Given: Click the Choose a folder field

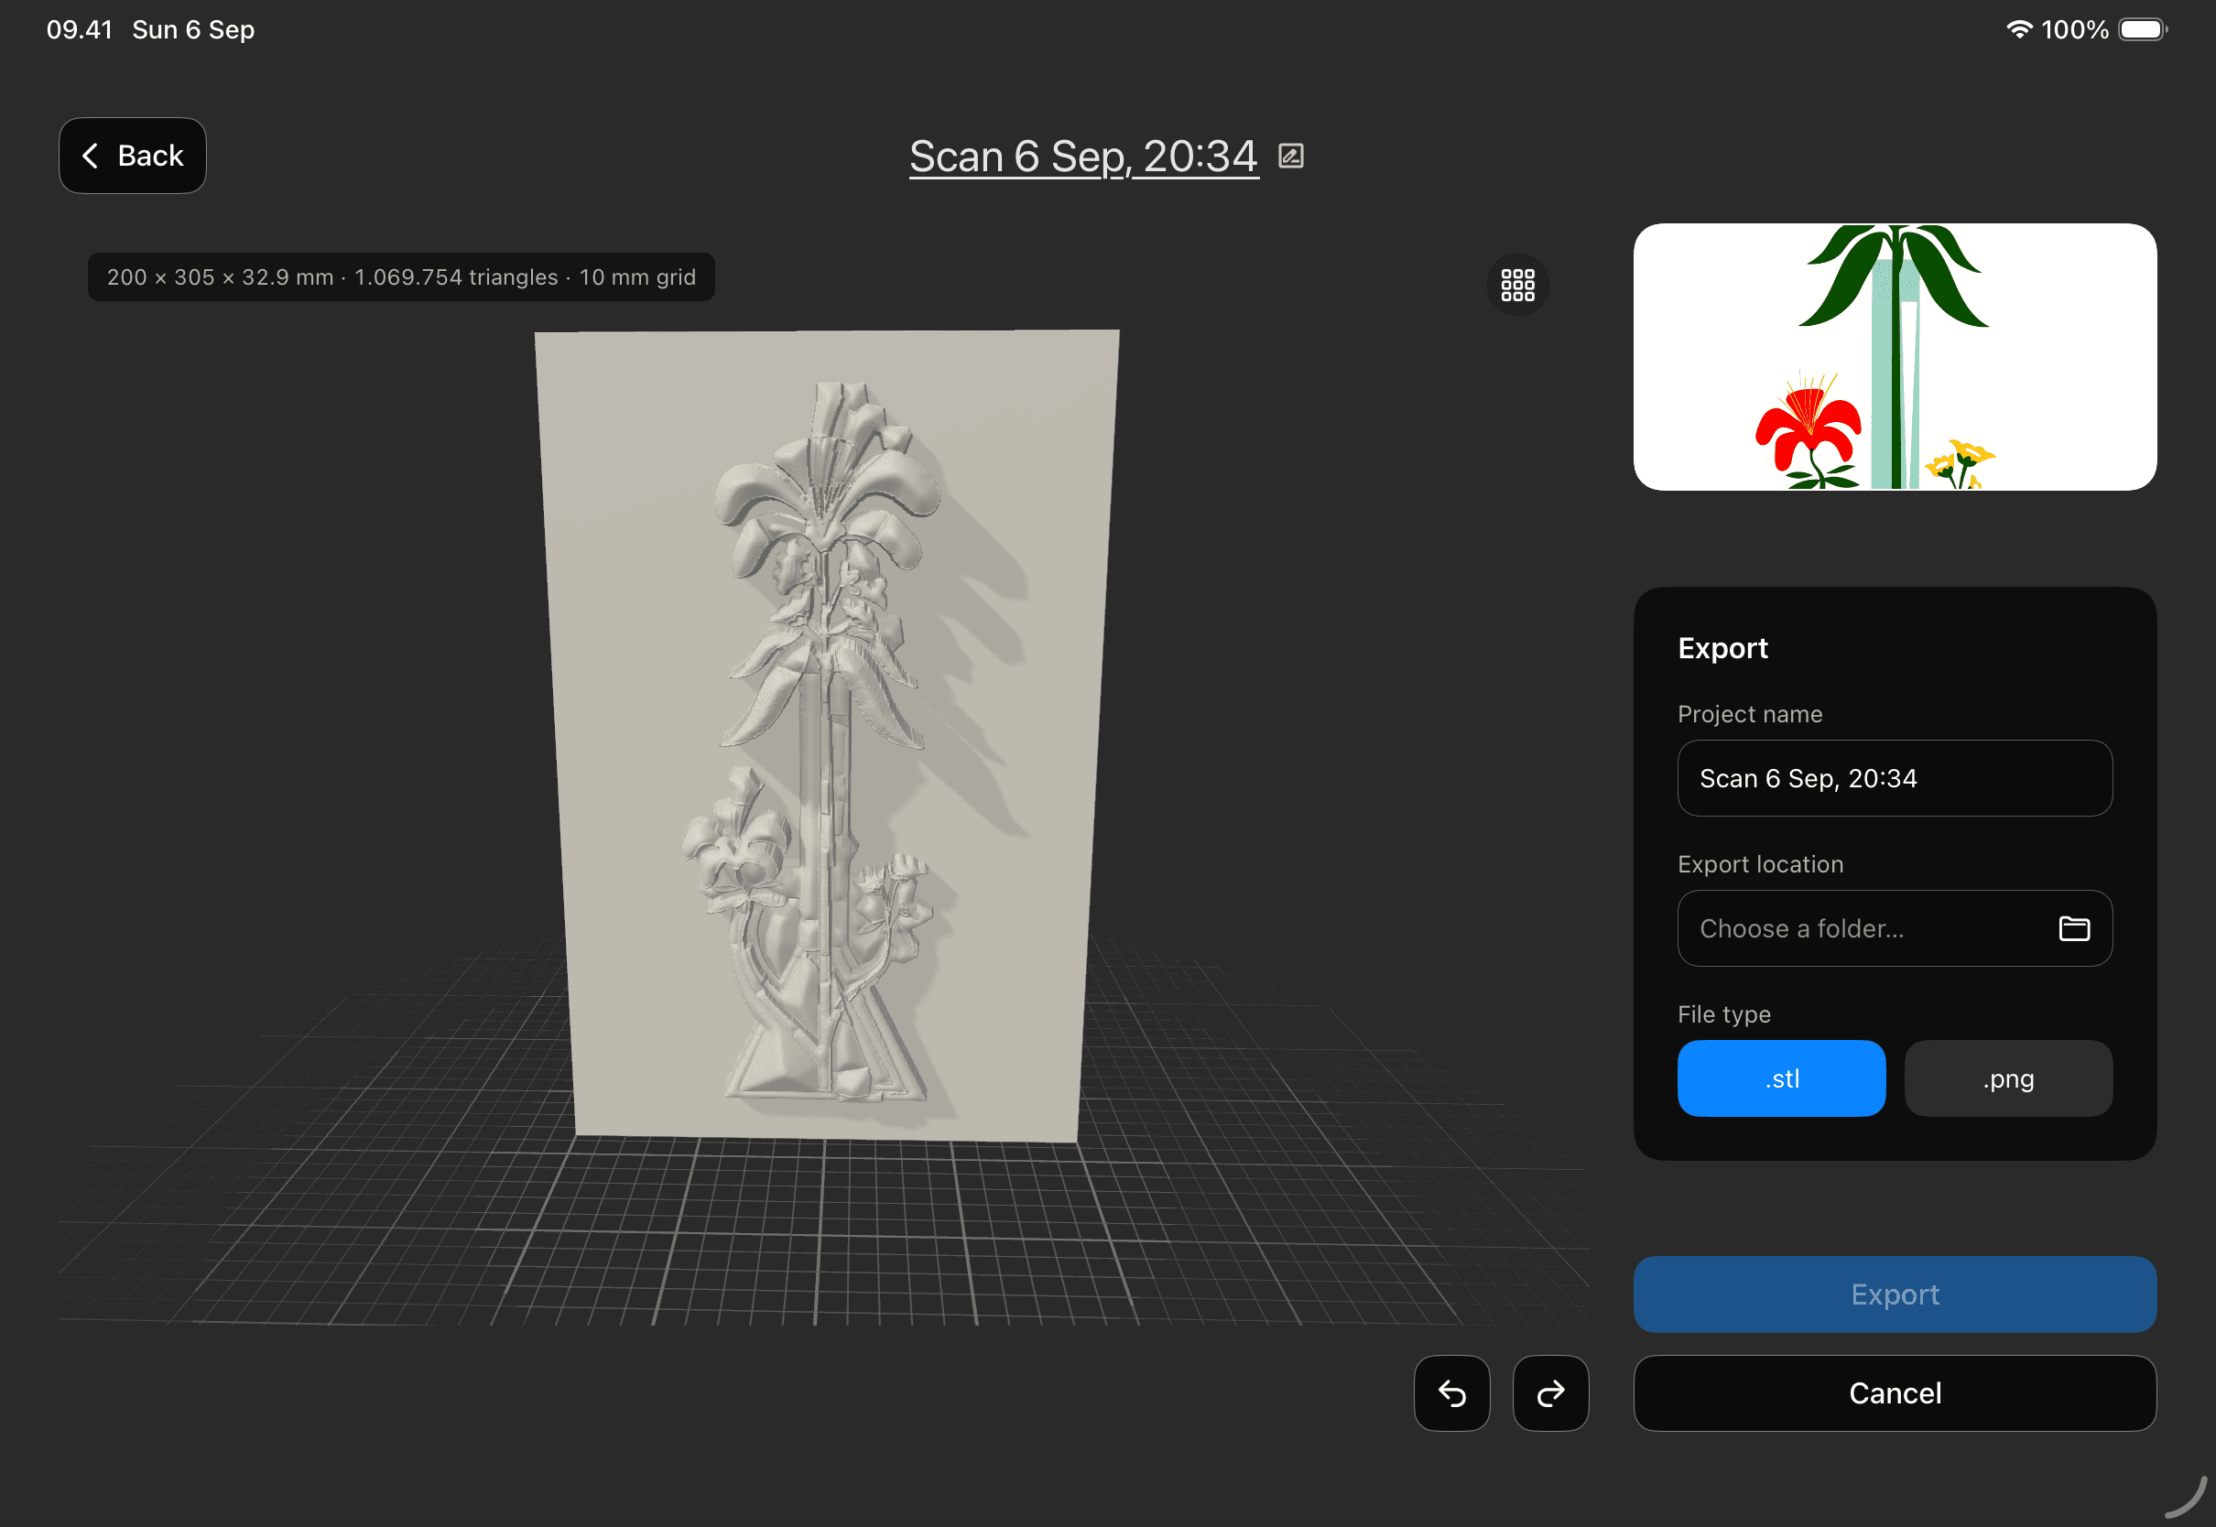Looking at the screenshot, I should click(x=1895, y=928).
